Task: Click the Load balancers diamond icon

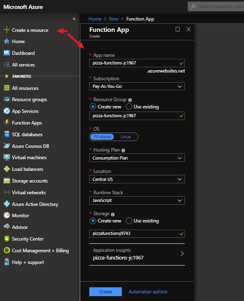Action: 7,169
